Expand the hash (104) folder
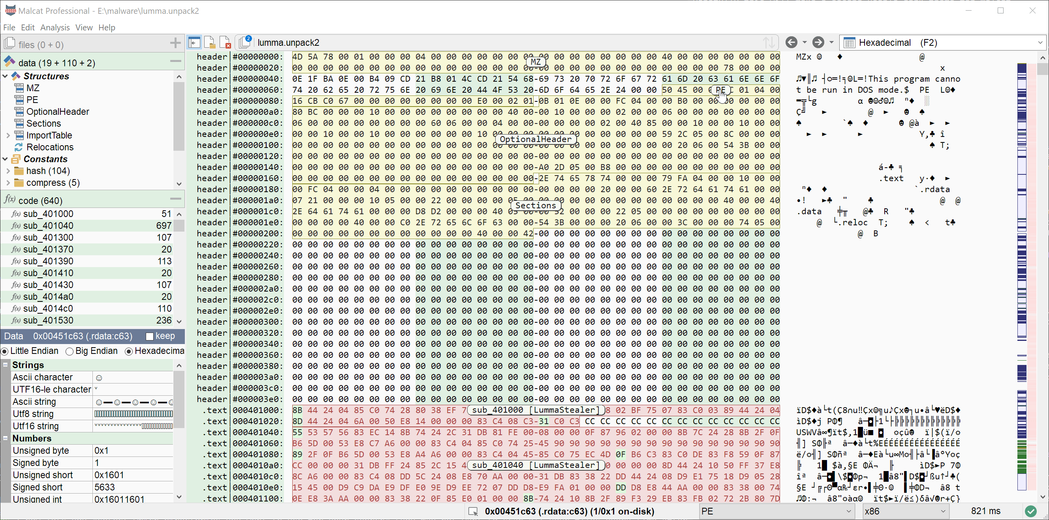 click(x=8, y=171)
